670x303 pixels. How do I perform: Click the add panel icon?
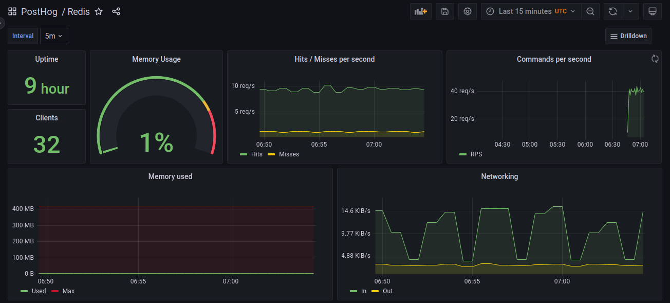pyautogui.click(x=420, y=11)
